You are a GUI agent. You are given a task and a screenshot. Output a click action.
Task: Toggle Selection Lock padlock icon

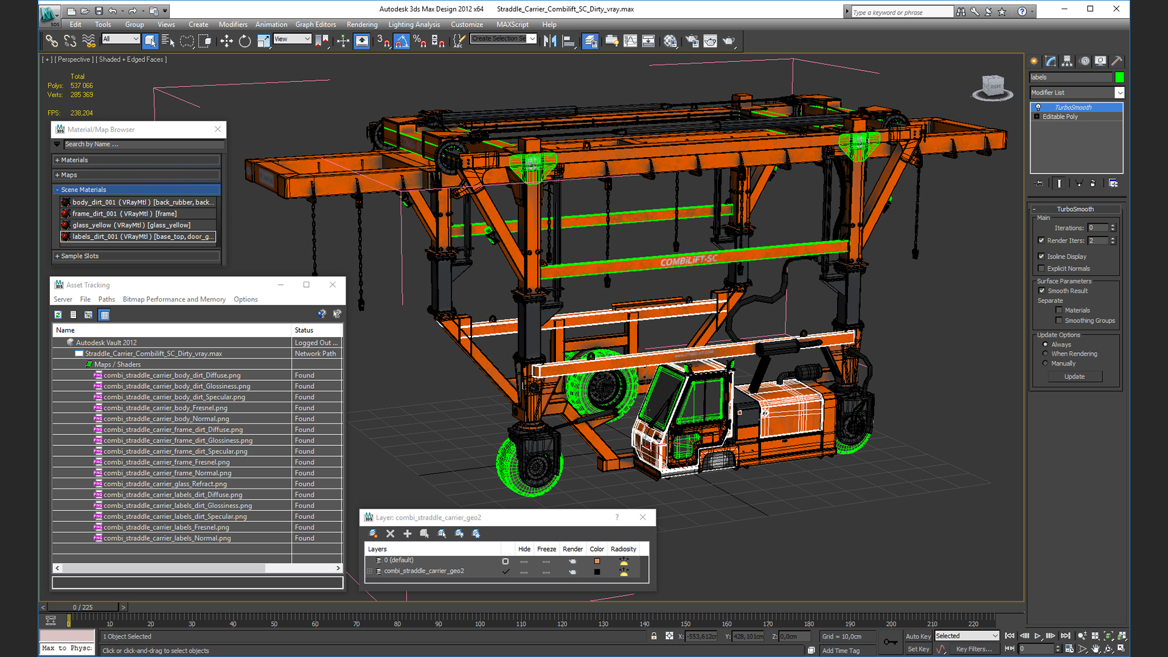coord(654,636)
